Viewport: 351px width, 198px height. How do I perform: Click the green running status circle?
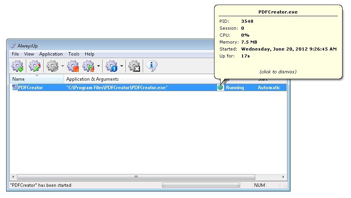[x=220, y=87]
